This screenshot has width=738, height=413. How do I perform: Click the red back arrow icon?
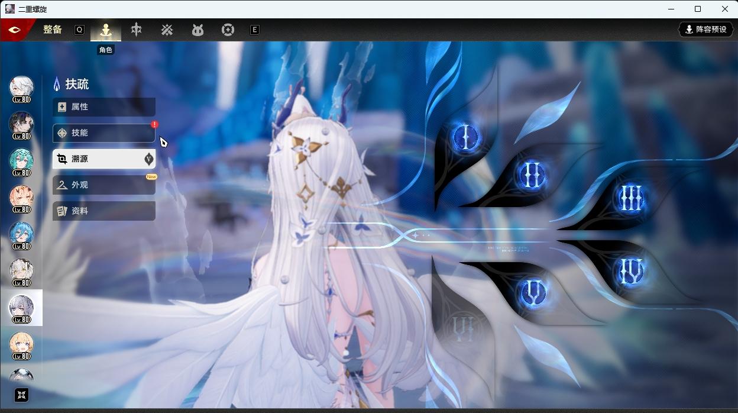[14, 30]
